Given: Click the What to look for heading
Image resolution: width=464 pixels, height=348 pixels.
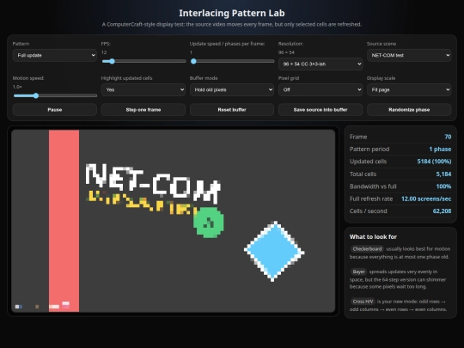Looking at the screenshot, I should coord(373,237).
